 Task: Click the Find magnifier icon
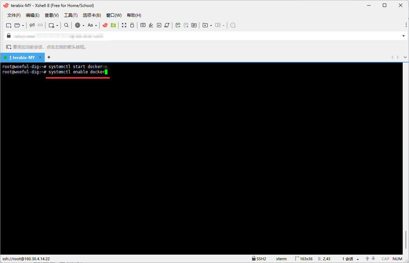[x=66, y=25]
